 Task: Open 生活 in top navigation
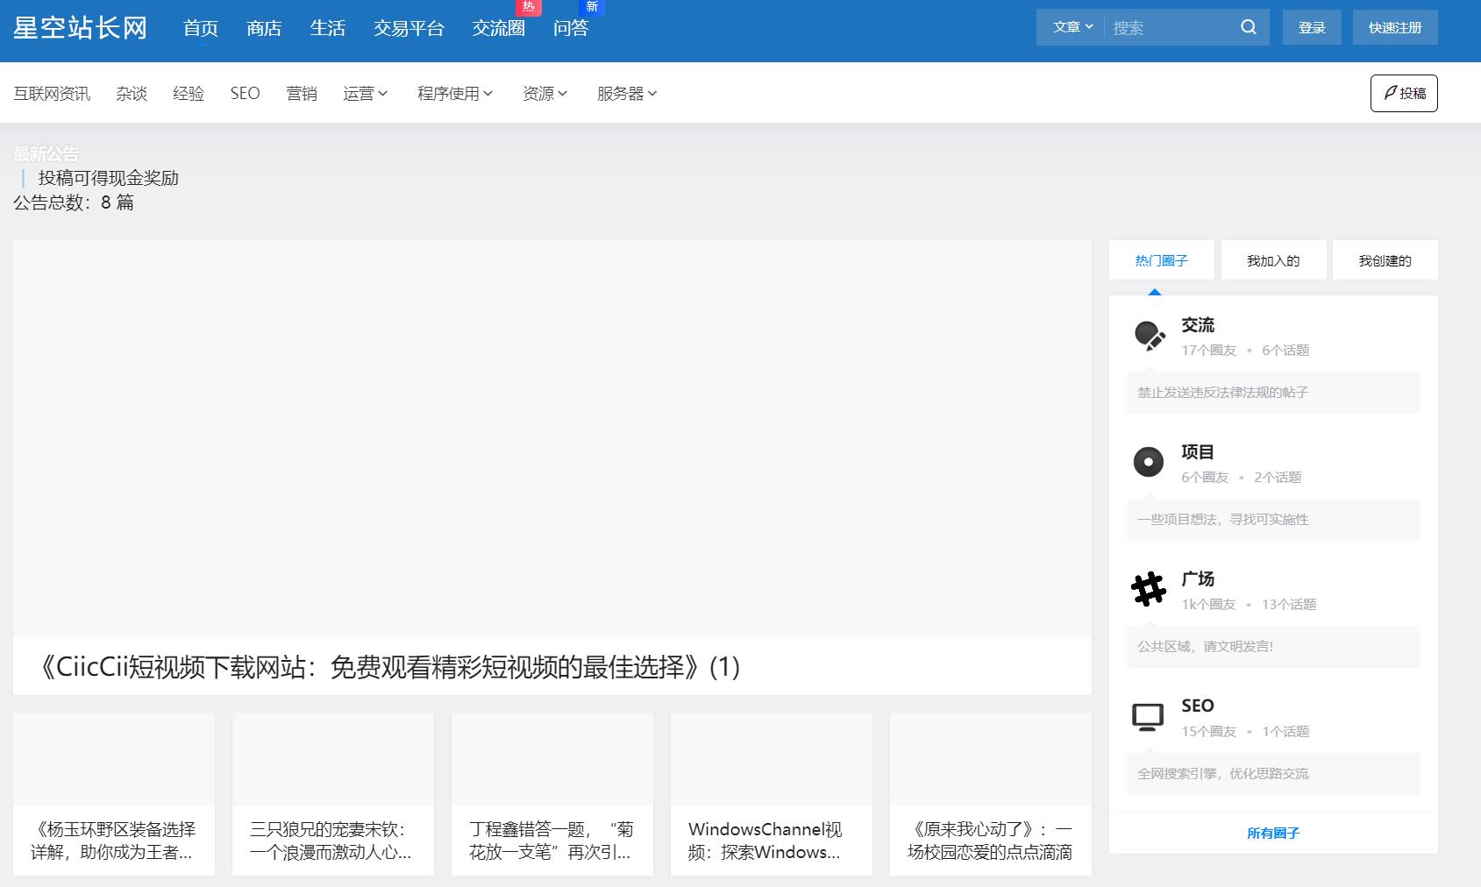[x=328, y=28]
